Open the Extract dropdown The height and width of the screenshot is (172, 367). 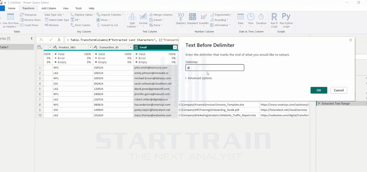[163, 20]
